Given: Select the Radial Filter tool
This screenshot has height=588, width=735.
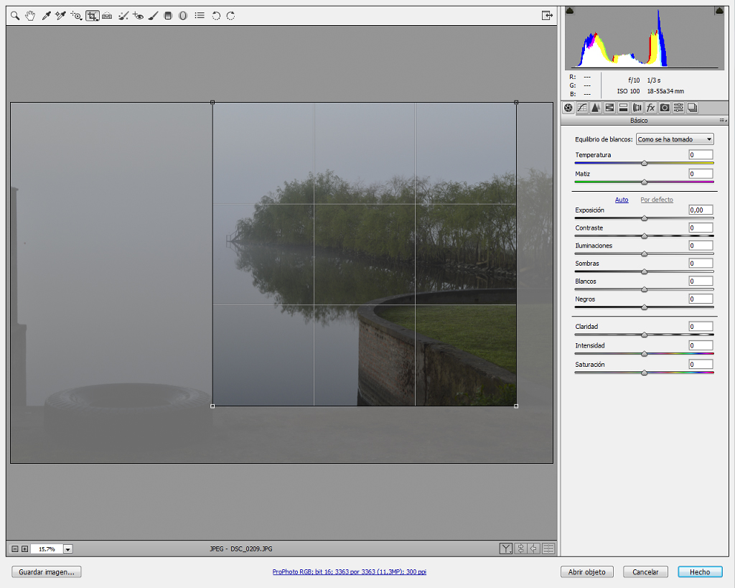Looking at the screenshot, I should pyautogui.click(x=183, y=16).
